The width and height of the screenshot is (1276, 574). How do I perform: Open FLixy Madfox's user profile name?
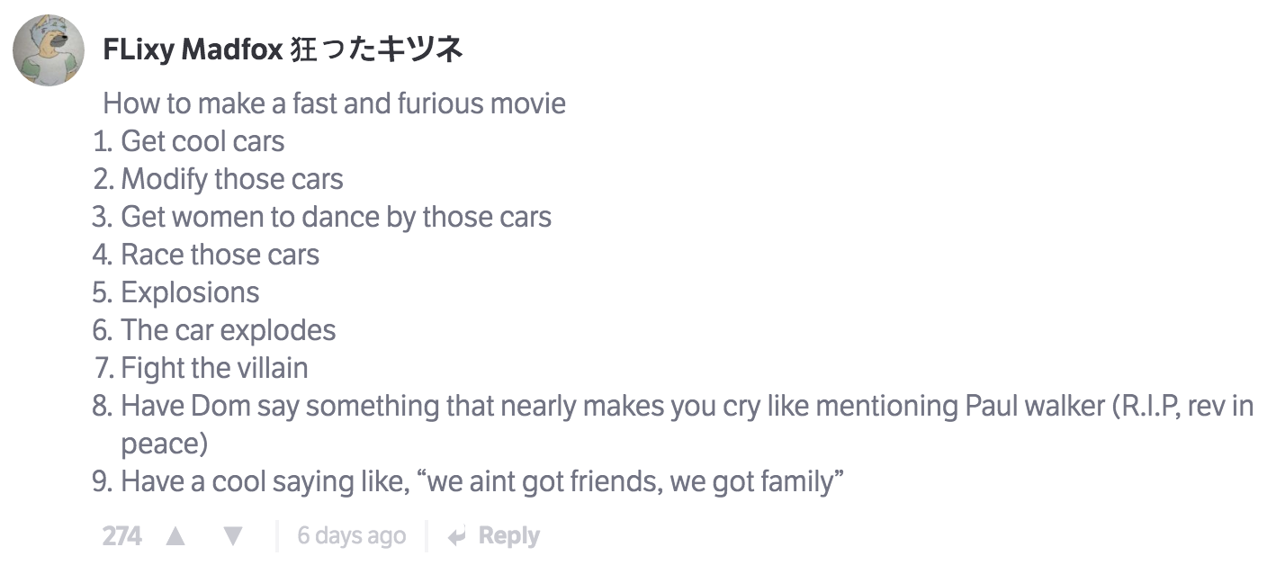point(193,49)
